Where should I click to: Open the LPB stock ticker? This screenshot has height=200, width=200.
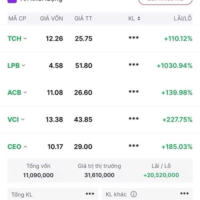click(14, 66)
